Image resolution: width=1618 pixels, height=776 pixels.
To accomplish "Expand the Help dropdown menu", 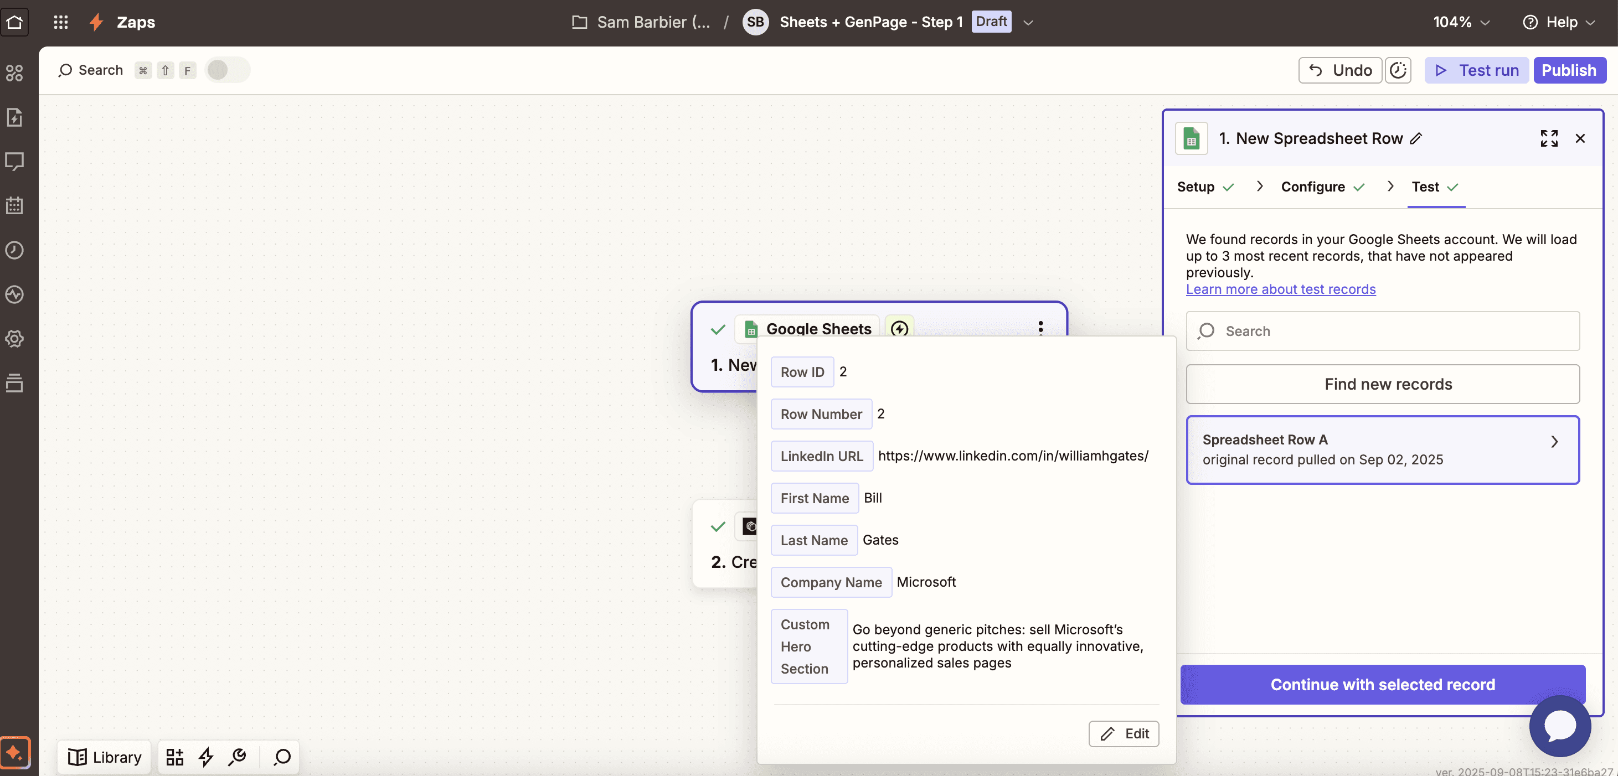I will [x=1560, y=23].
